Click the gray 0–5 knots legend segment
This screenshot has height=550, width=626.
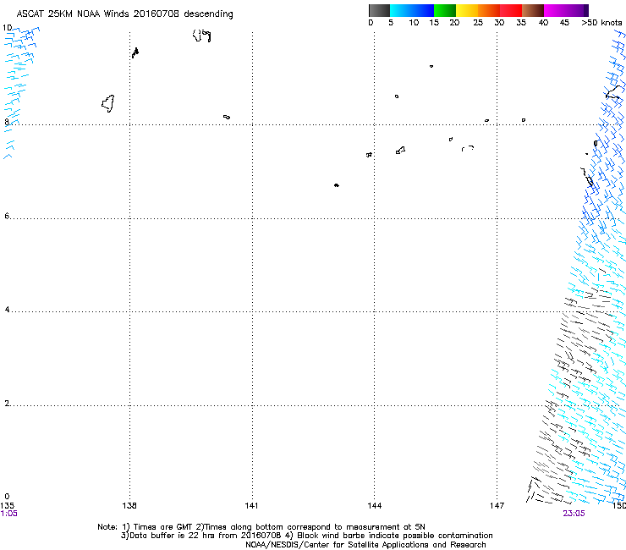point(379,10)
